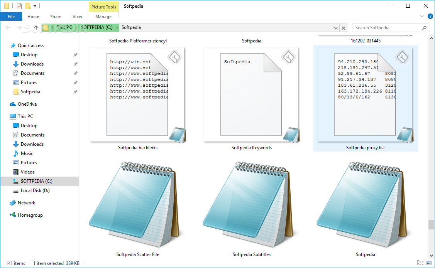This screenshot has width=435, height=268.
Task: Open Desktop icon under This PC
Action: [x=16, y=126]
